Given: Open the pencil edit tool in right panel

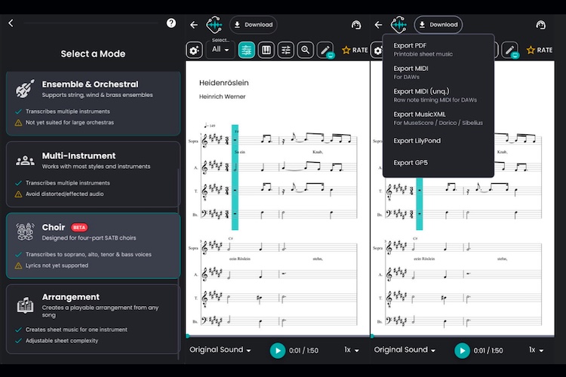Looking at the screenshot, I should (509, 50).
